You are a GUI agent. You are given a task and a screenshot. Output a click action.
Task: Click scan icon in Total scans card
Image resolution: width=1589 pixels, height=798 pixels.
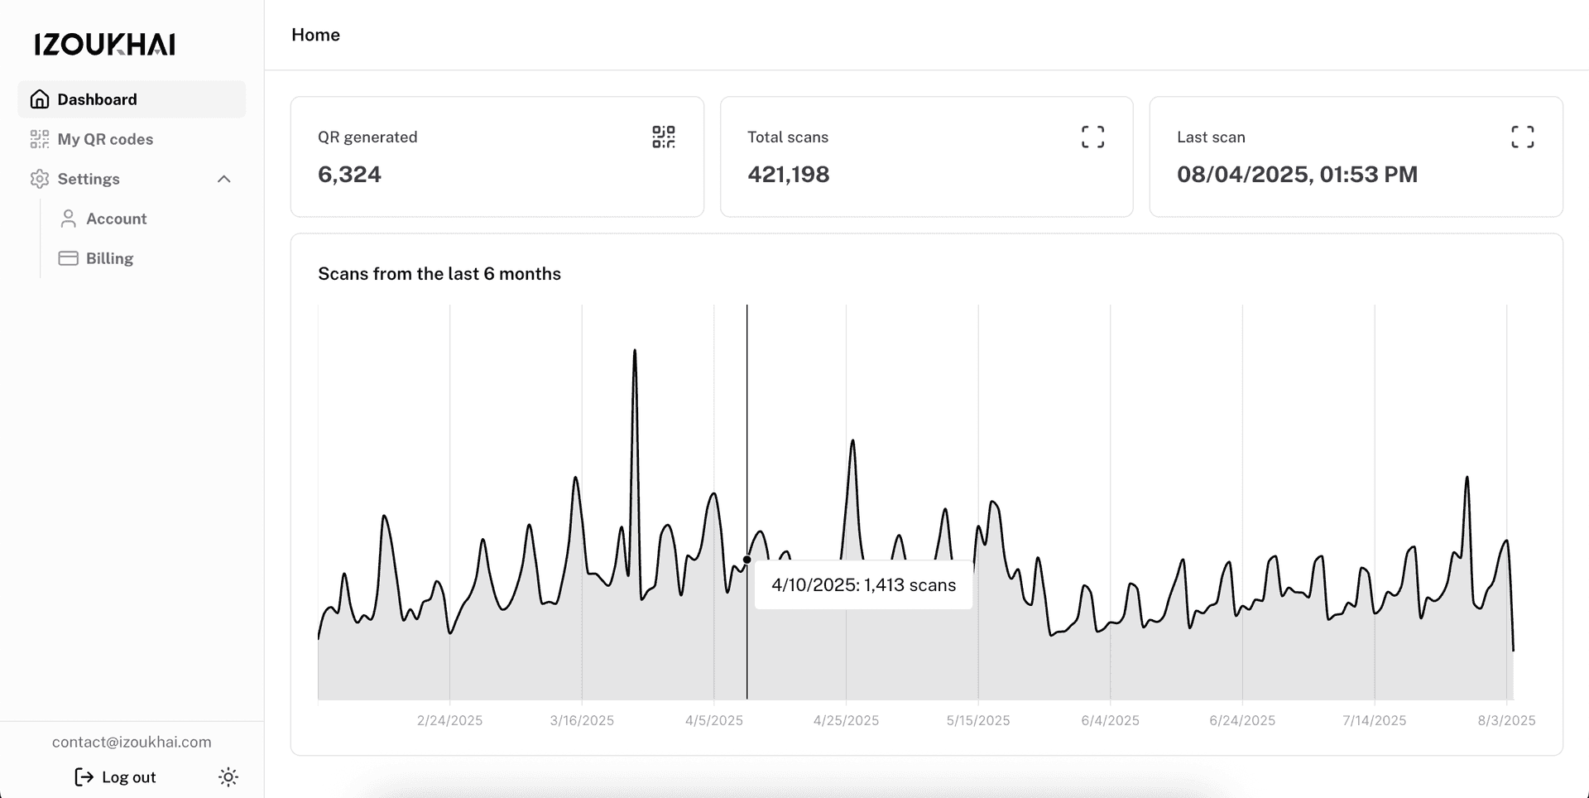(1092, 137)
